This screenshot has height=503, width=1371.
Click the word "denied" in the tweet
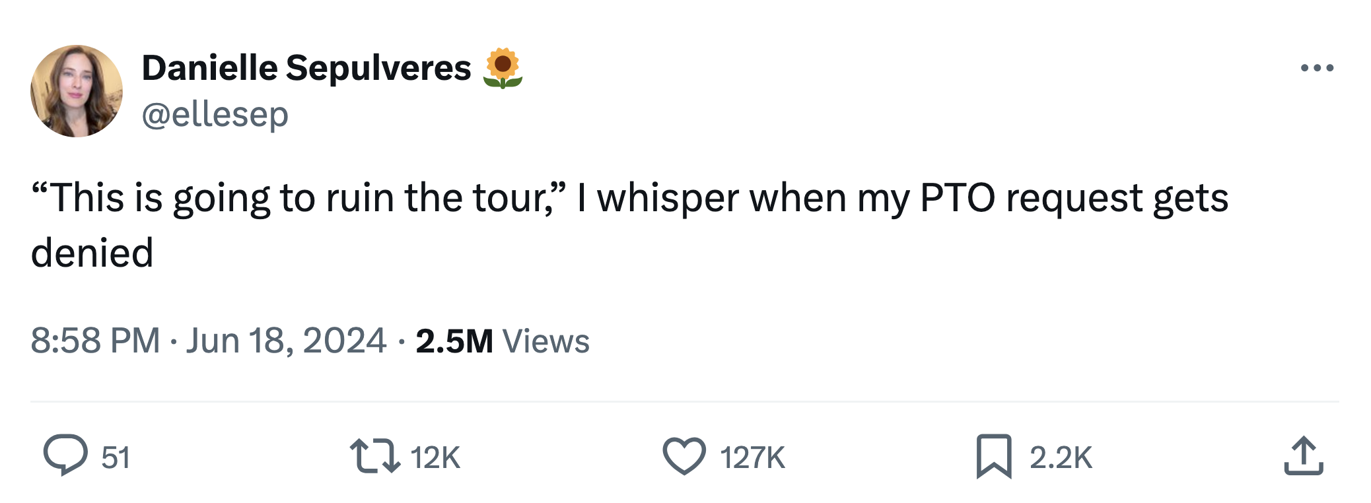[92, 253]
